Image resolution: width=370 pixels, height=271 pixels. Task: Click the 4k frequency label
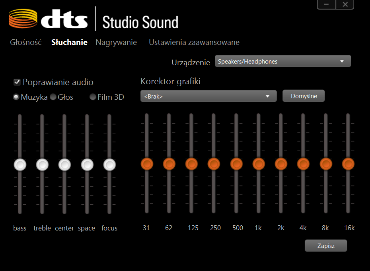[x=303, y=228]
